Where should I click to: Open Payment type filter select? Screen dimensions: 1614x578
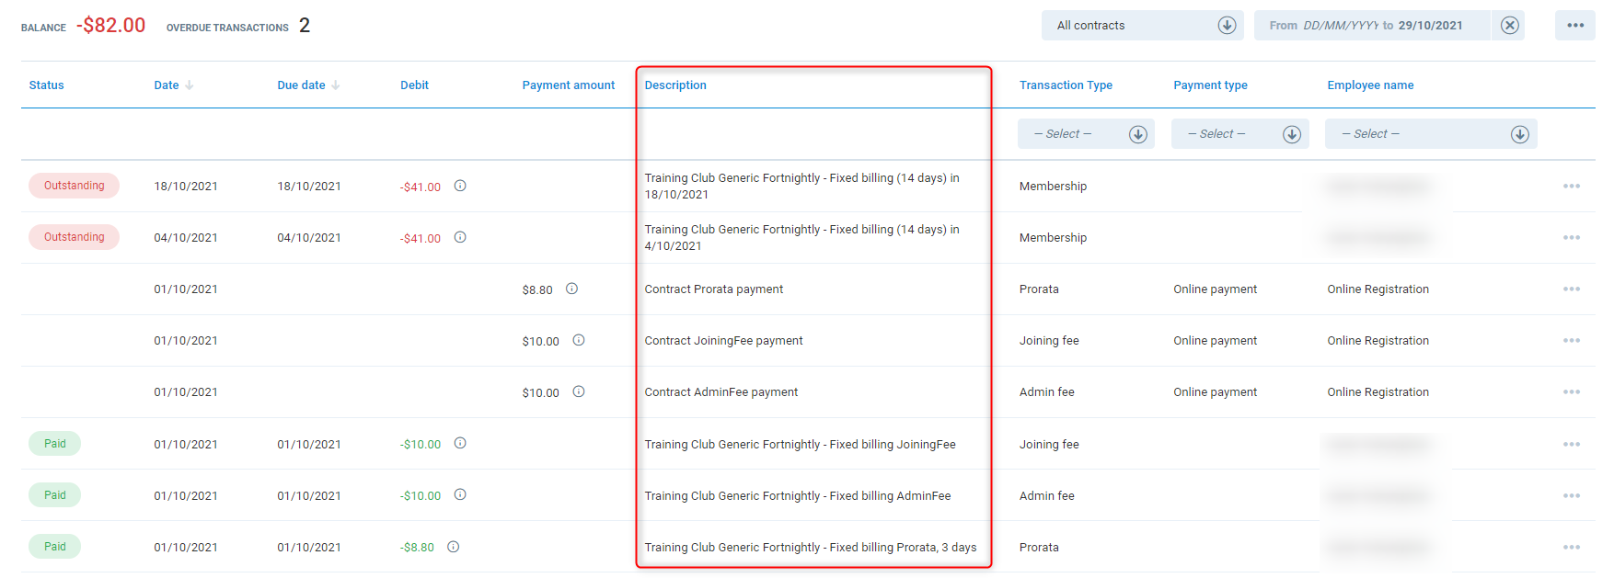1239,134
